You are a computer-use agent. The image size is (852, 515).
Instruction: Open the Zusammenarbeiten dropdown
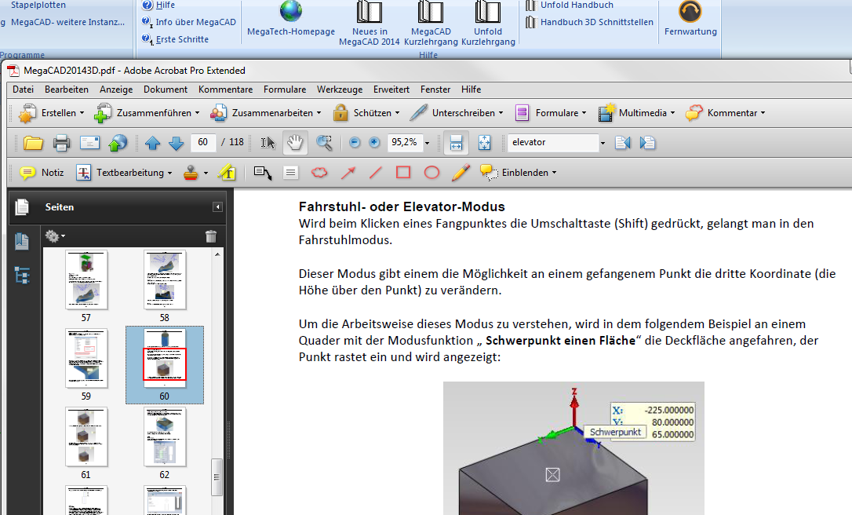(x=266, y=113)
